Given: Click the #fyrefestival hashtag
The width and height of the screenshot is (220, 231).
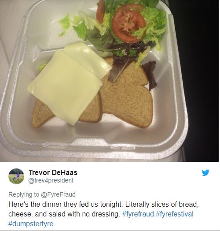Looking at the screenshot, I should point(175,214).
